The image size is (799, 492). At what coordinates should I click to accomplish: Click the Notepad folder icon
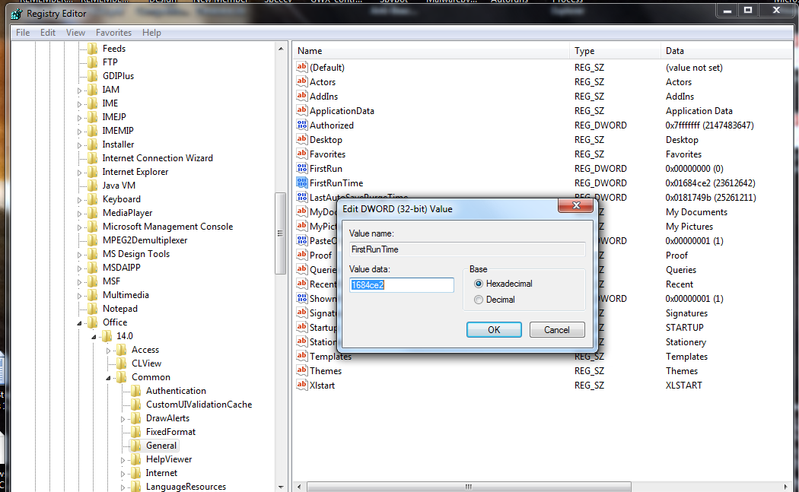click(93, 309)
